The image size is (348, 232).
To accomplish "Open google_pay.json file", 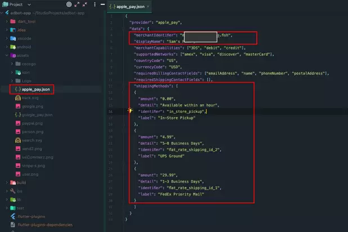I will 37,115.
